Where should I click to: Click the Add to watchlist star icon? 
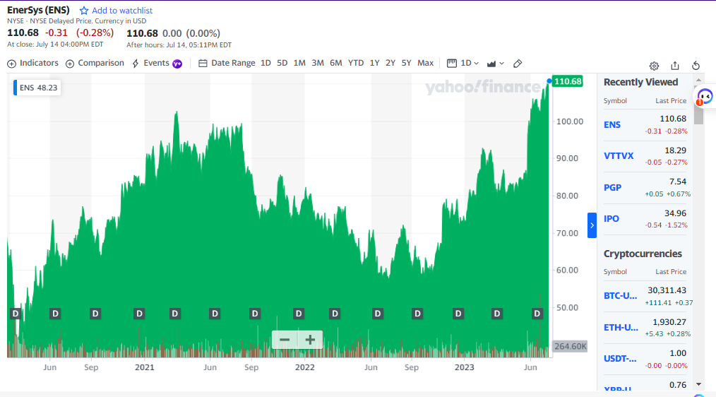(x=83, y=11)
